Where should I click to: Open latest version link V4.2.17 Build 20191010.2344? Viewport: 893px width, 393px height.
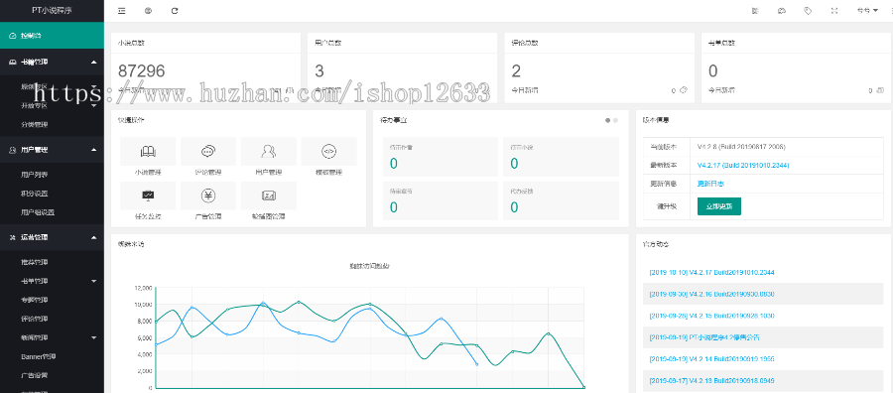[x=743, y=165]
